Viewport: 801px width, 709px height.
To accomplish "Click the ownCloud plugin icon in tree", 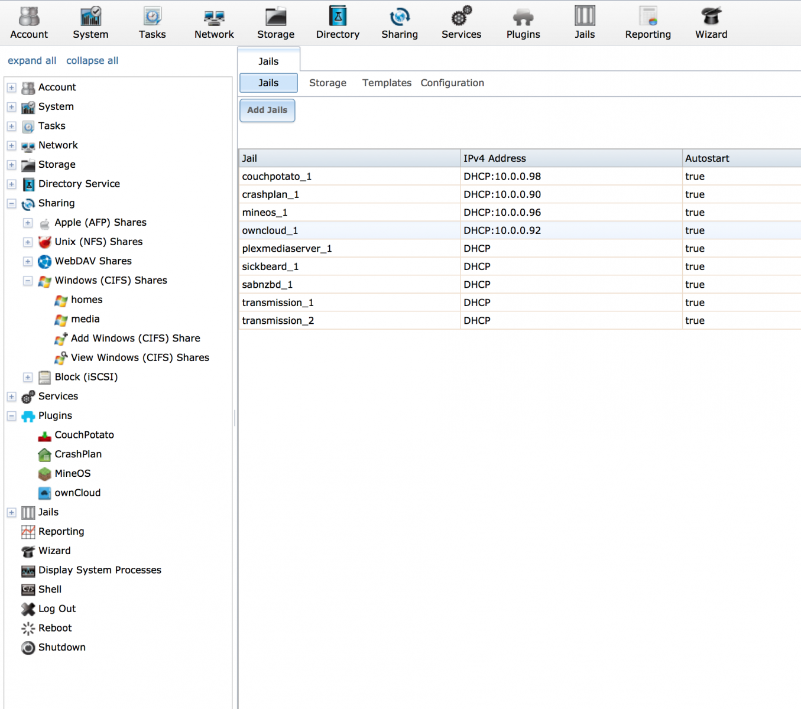I will pyautogui.click(x=44, y=493).
